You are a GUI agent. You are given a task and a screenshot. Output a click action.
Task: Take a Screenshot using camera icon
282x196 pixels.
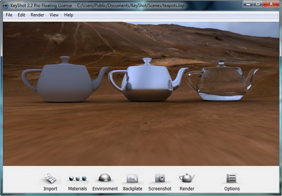tap(160, 178)
